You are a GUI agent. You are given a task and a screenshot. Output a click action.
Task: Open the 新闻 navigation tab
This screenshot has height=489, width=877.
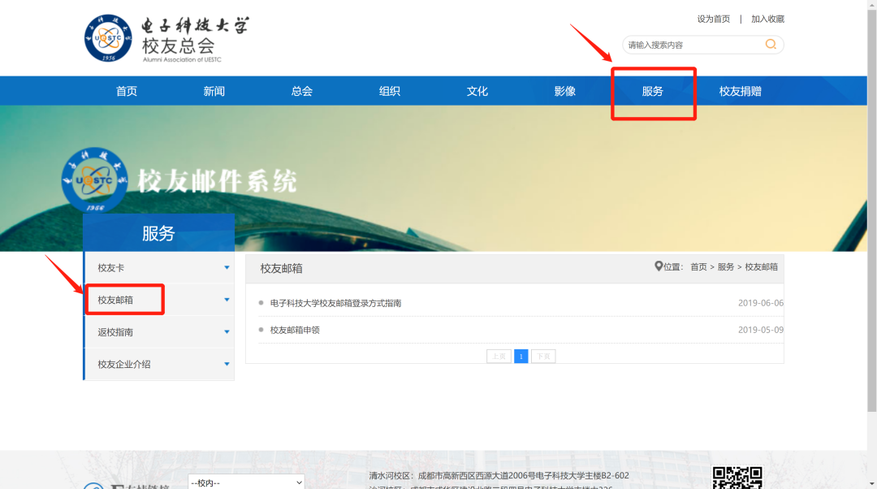click(214, 91)
